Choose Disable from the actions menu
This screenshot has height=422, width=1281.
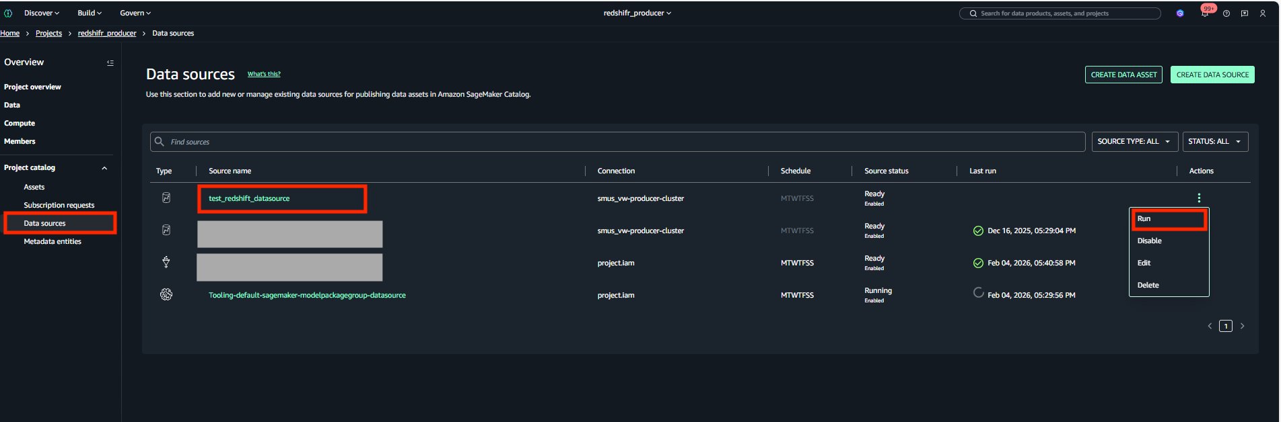[1169, 241]
